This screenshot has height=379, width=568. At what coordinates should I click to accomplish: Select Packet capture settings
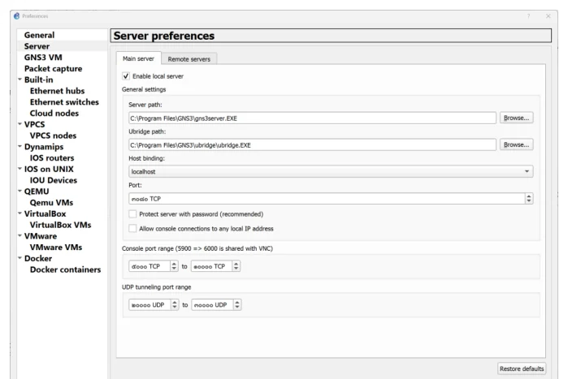click(x=53, y=69)
